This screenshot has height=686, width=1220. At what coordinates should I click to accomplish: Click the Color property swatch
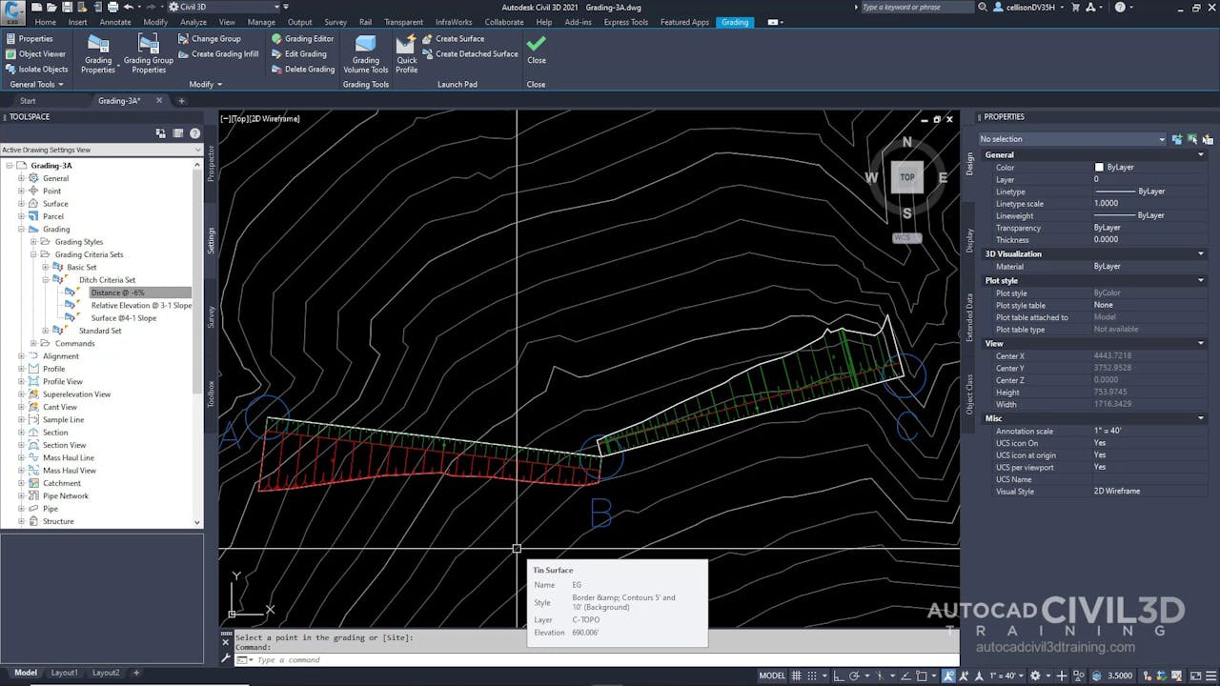pyautogui.click(x=1099, y=168)
